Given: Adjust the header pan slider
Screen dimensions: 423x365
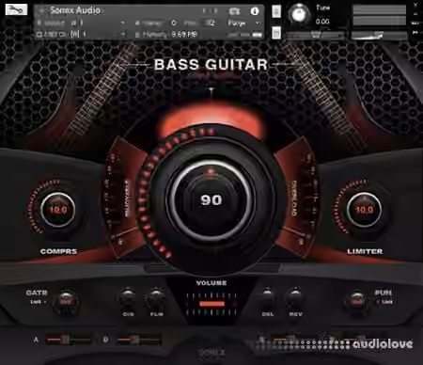Looking at the screenshot, I should [315, 35].
